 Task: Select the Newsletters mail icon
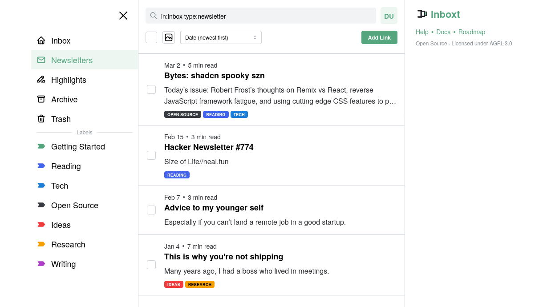tap(41, 60)
